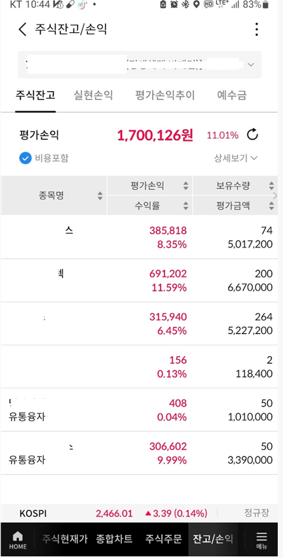Viewport: 283px width, 558px height.
Task: Expand 상세보기 details
Action: tap(236, 158)
